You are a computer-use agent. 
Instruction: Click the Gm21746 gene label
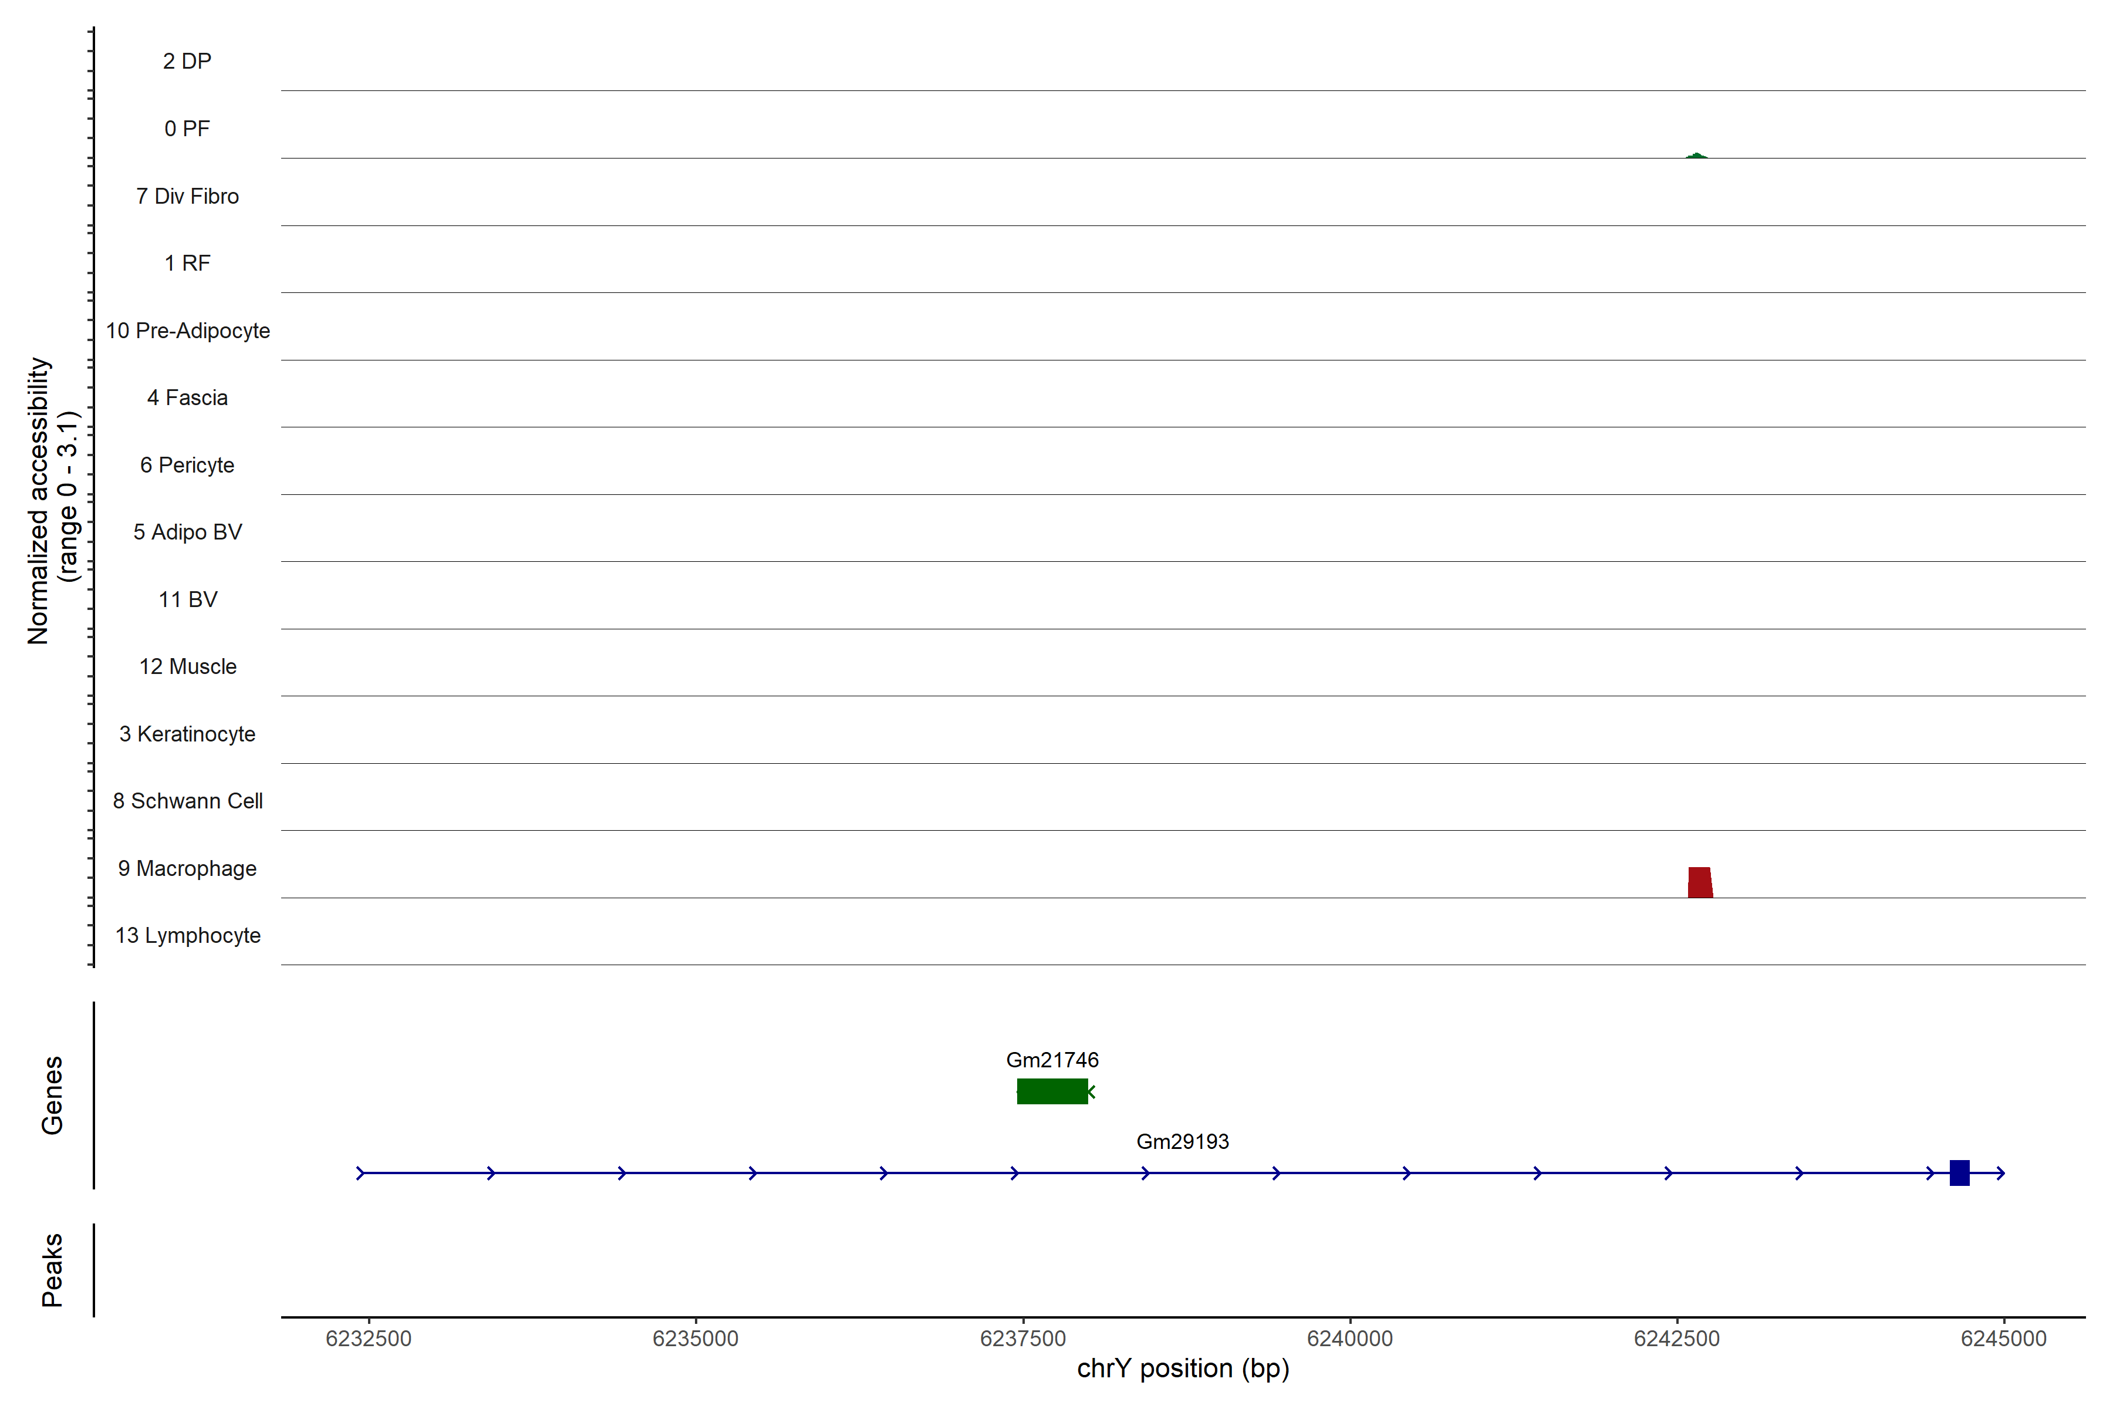click(1052, 1060)
